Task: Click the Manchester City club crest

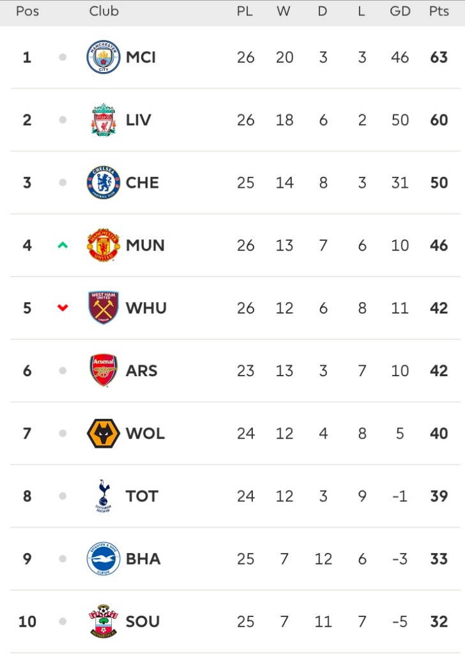Action: [103, 57]
